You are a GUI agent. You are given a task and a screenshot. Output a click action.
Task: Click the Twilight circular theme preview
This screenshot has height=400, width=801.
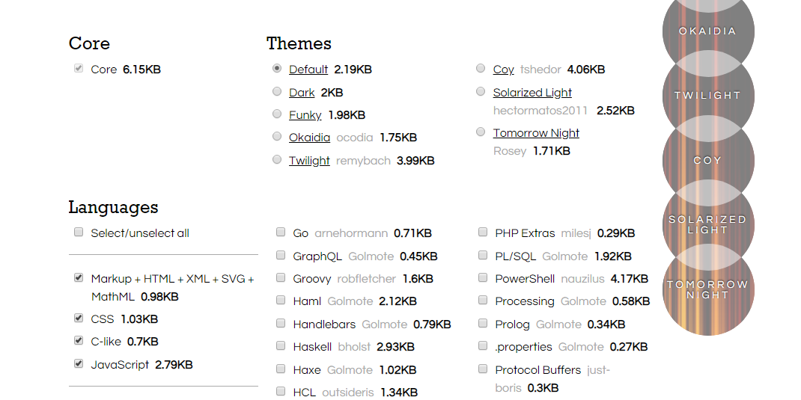[707, 95]
